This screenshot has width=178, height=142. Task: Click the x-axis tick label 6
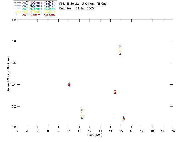[x=27, y=131]
